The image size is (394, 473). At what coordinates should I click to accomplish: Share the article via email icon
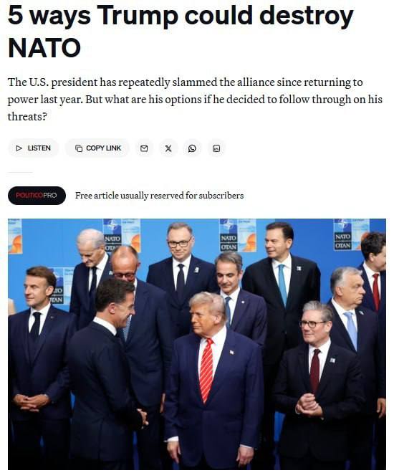(144, 148)
